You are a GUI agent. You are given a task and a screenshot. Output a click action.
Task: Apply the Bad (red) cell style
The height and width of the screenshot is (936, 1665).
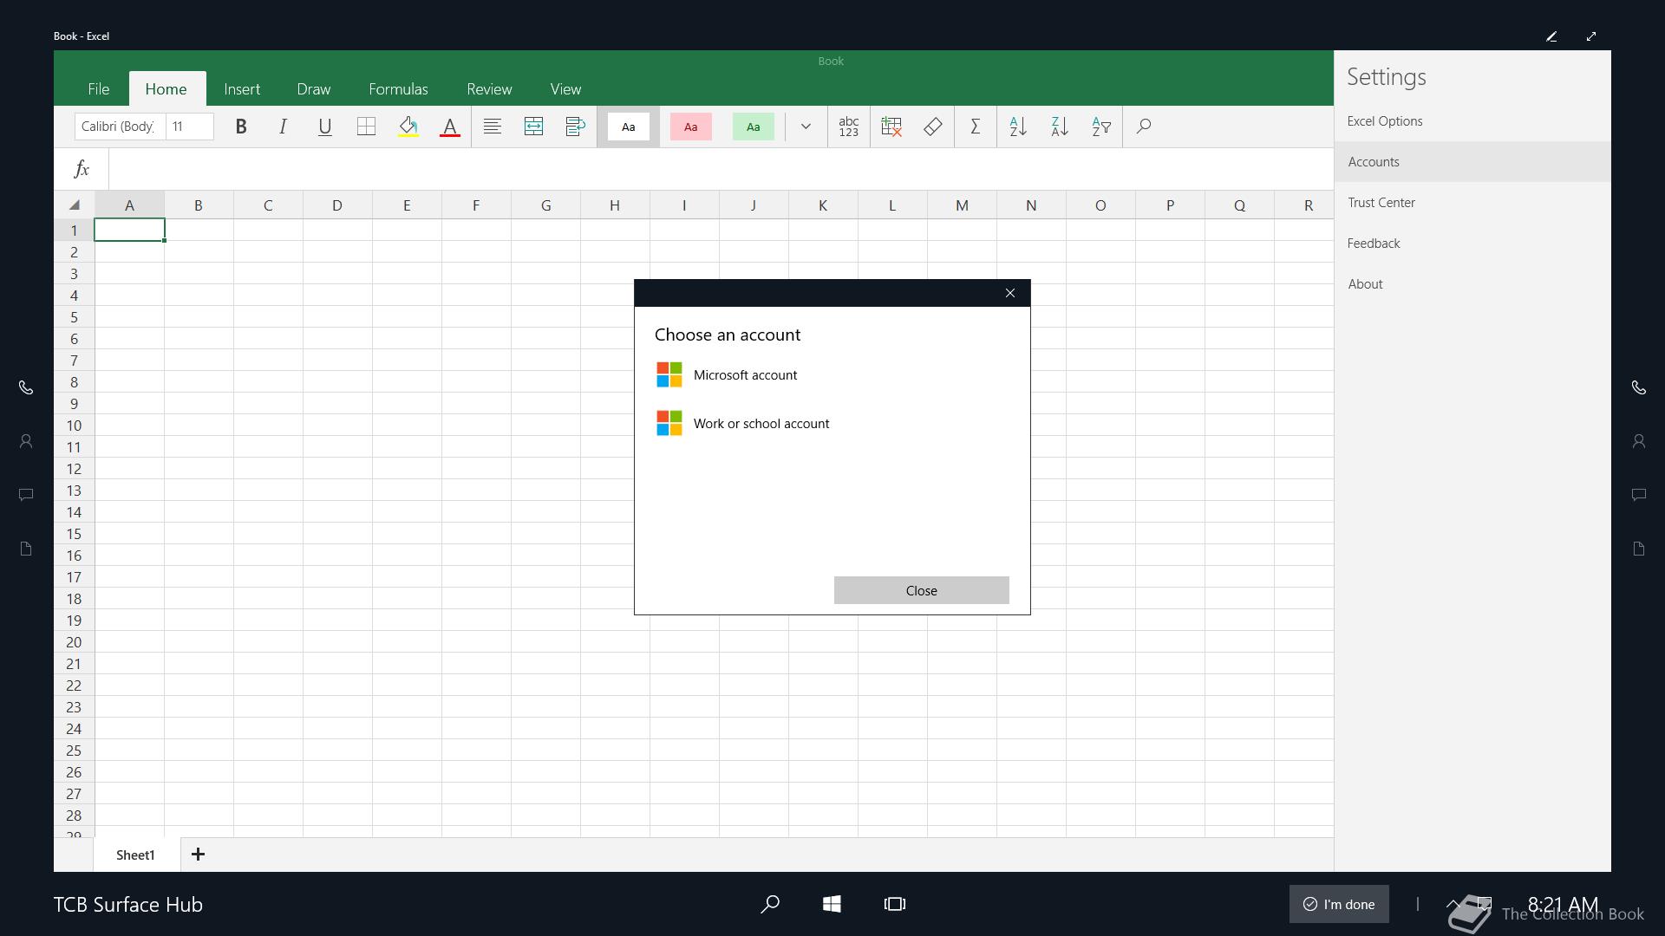click(x=690, y=127)
